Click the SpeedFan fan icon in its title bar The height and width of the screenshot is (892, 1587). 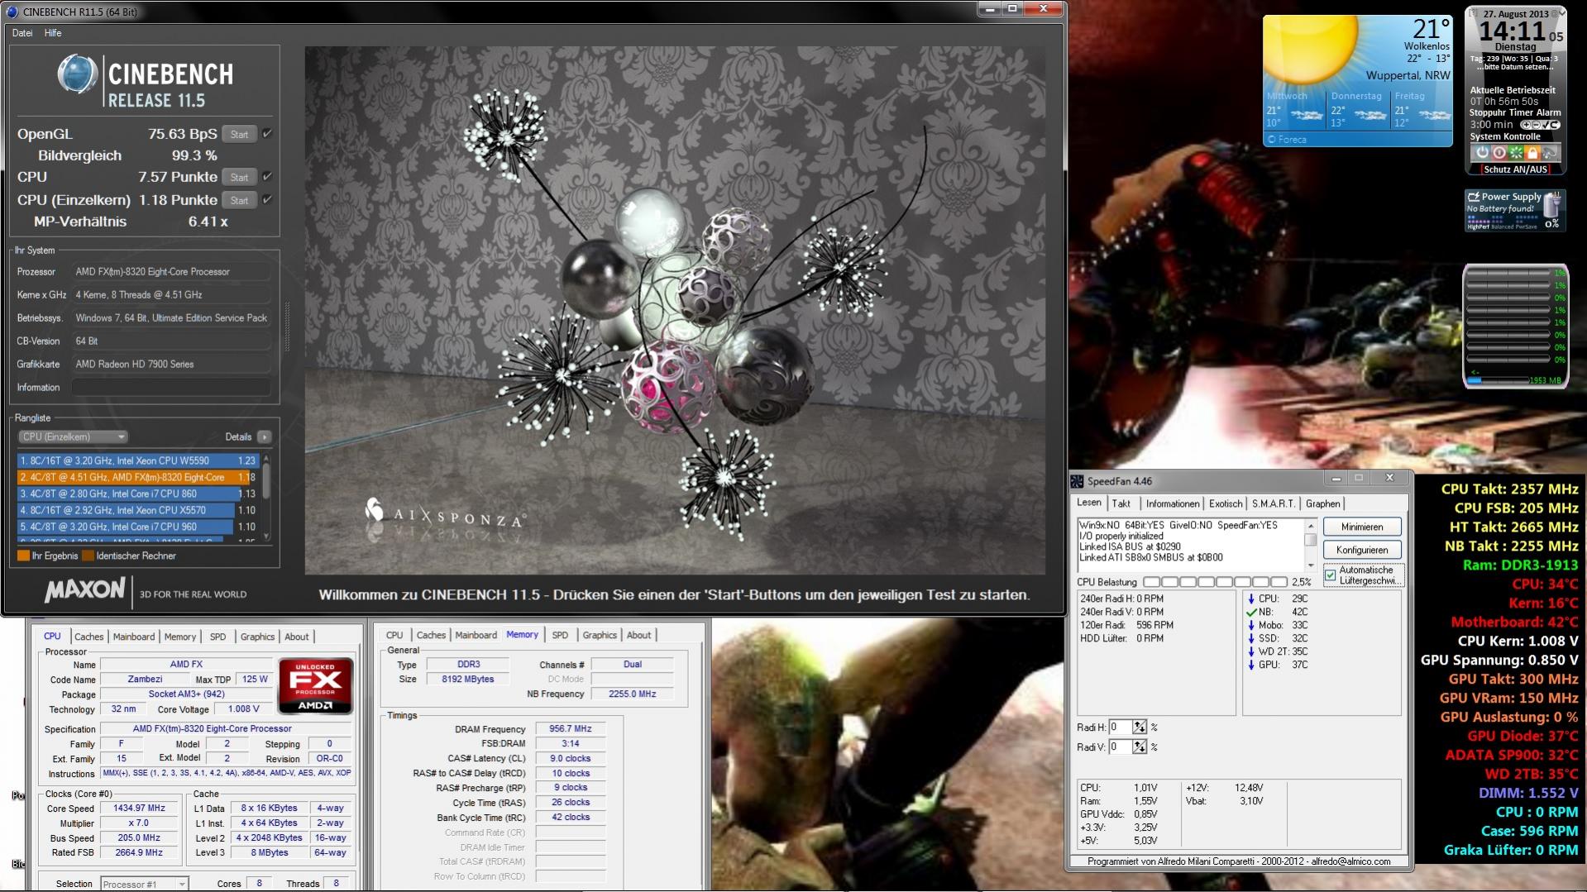pos(1077,481)
